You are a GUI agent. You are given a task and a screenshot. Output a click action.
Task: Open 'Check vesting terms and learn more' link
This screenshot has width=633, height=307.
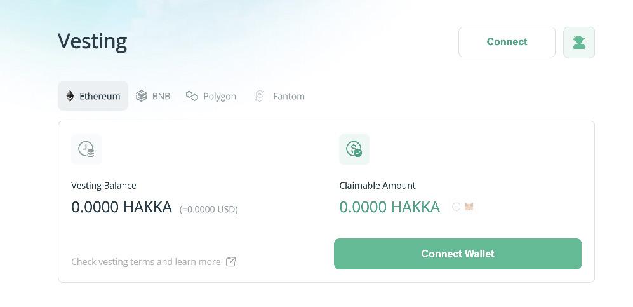(x=146, y=262)
